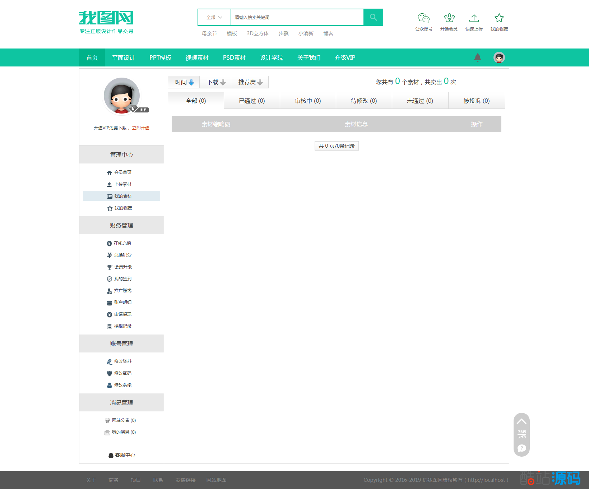Click the help question bubble icon
The image size is (589, 489).
521,448
